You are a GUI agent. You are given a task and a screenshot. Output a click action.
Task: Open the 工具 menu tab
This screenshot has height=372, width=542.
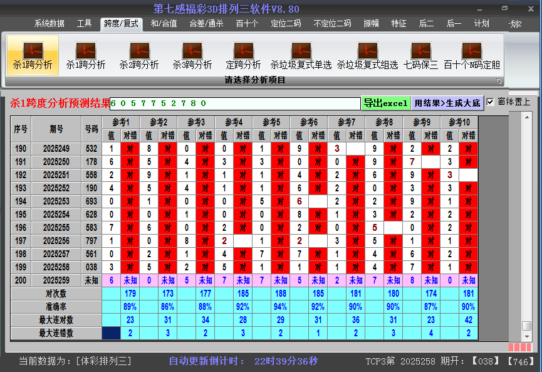click(x=84, y=24)
